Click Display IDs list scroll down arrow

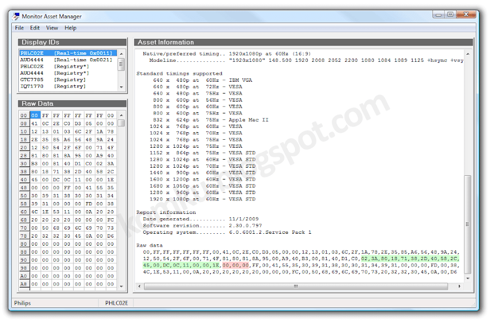coord(121,87)
